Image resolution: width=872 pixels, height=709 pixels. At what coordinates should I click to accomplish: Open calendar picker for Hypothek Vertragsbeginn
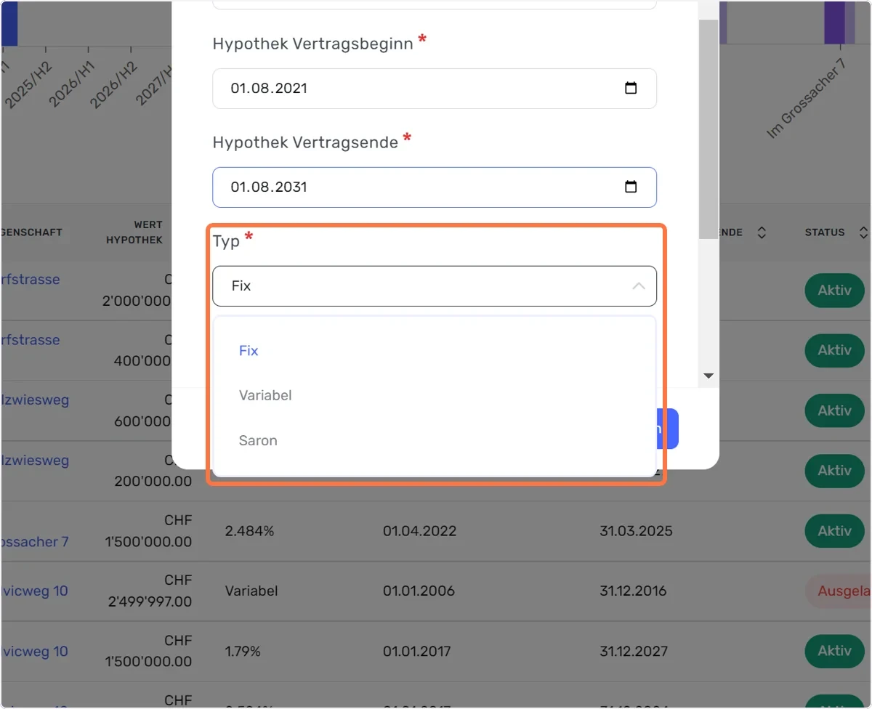pos(631,89)
